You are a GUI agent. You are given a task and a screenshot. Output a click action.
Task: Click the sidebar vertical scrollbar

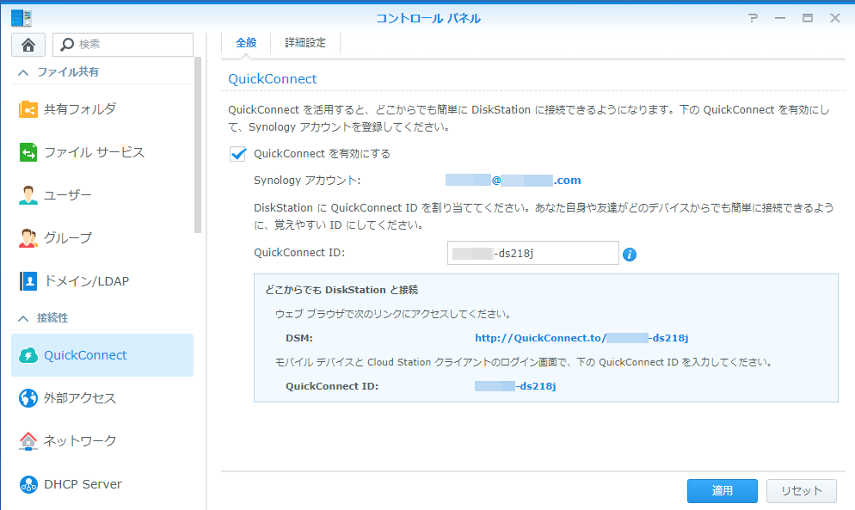pyautogui.click(x=198, y=145)
